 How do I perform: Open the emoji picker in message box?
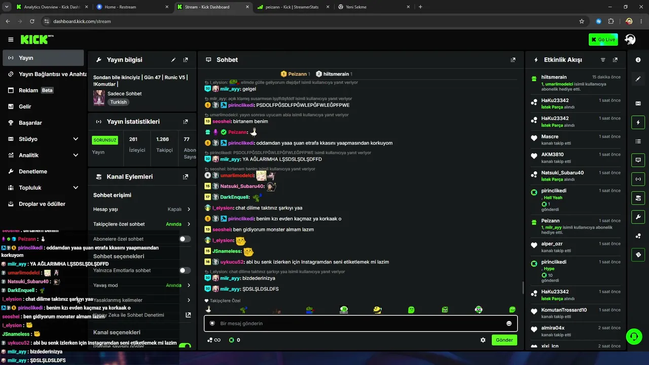509,323
